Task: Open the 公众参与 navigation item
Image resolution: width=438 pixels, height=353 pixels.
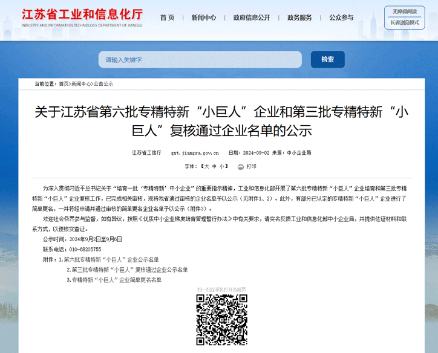Action: tap(341, 18)
